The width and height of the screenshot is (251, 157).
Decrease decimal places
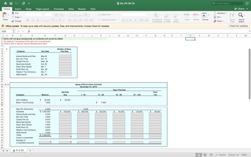coord(147,20)
